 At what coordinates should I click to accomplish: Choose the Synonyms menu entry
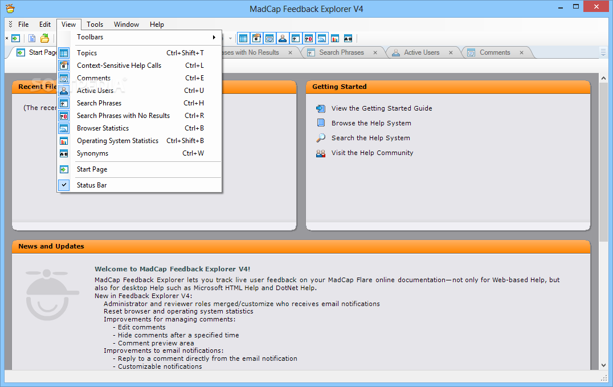pyautogui.click(x=140, y=153)
